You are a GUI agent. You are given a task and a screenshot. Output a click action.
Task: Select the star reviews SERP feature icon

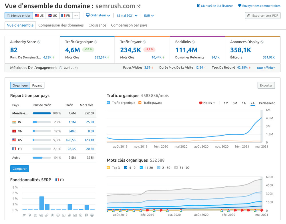[52, 215]
